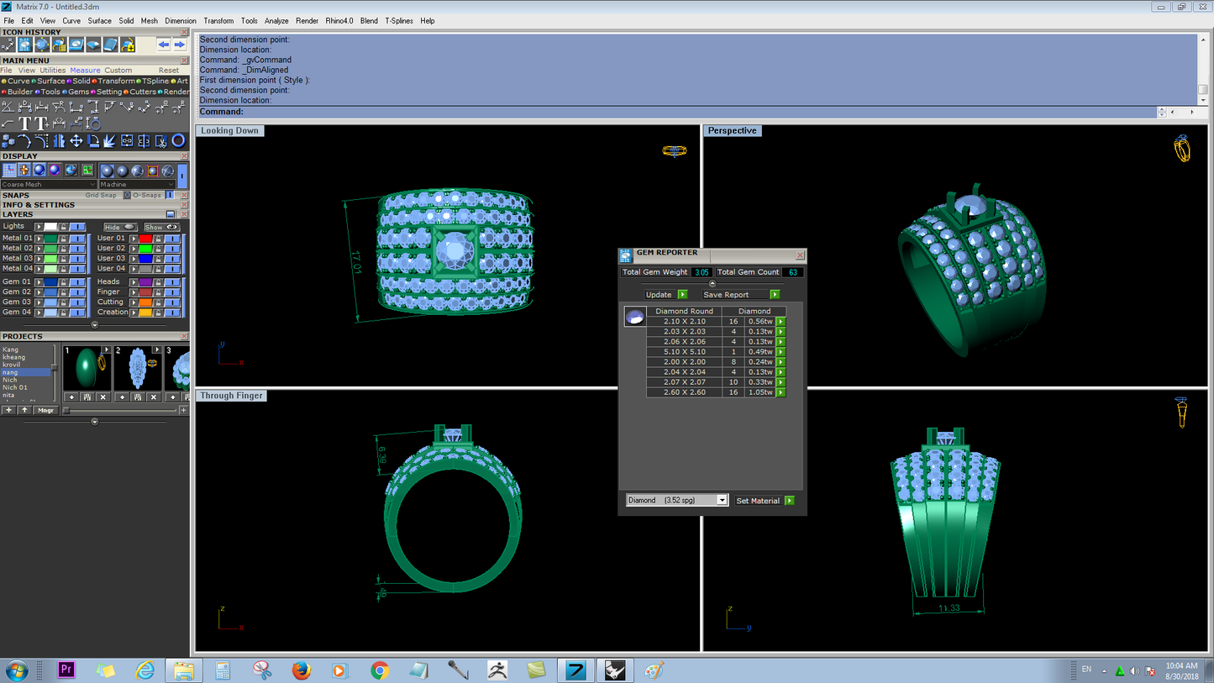1214x683 pixels.
Task: Toggle visibility of User 01 layer
Action: [172, 239]
